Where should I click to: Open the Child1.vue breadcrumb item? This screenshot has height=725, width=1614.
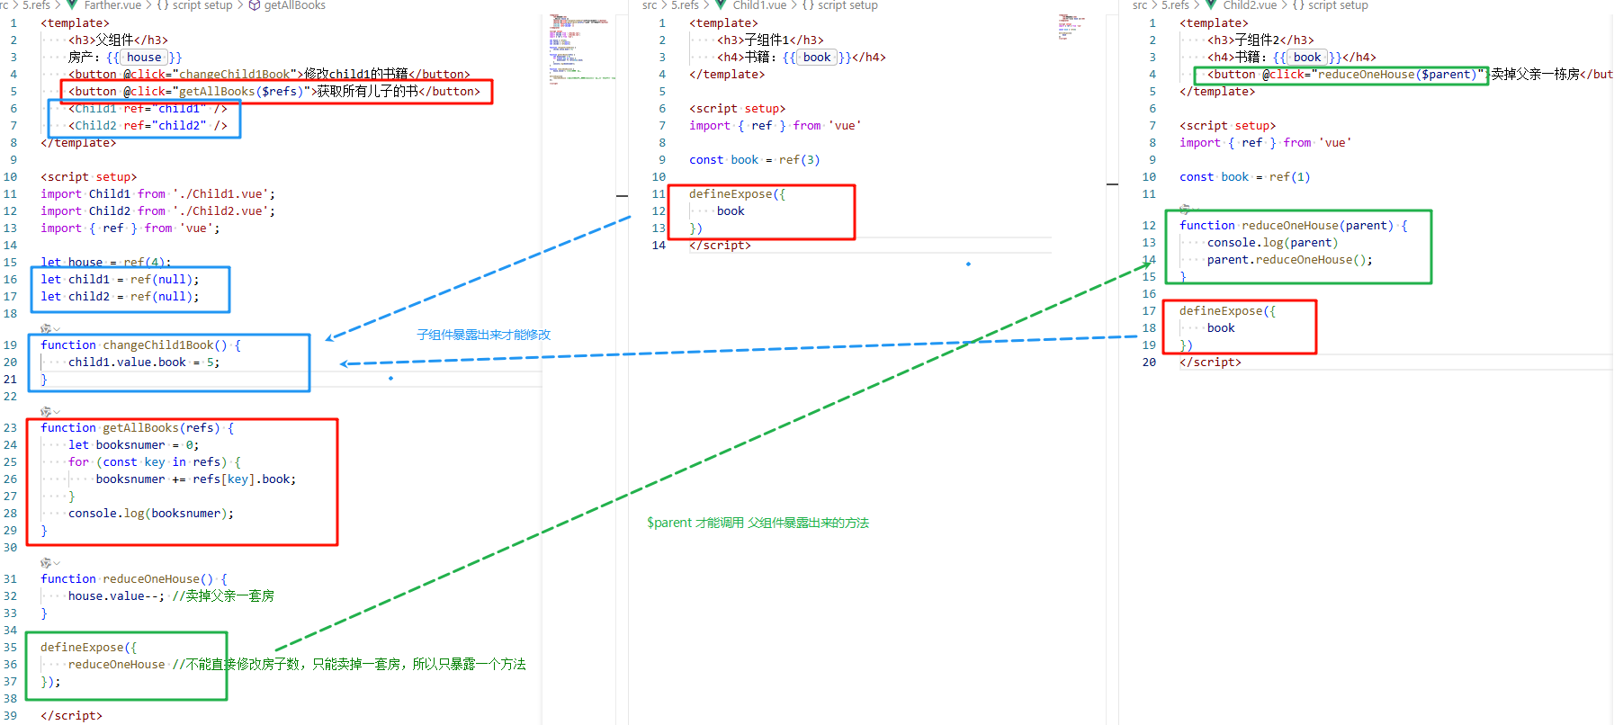[x=759, y=4]
